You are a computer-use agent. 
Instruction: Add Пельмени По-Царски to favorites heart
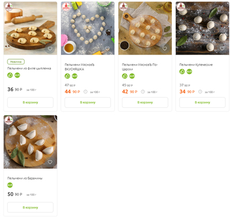click(164, 49)
